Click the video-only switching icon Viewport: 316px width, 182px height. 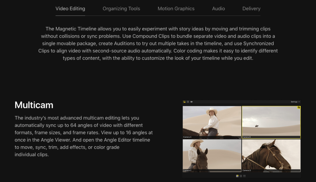click(188, 102)
